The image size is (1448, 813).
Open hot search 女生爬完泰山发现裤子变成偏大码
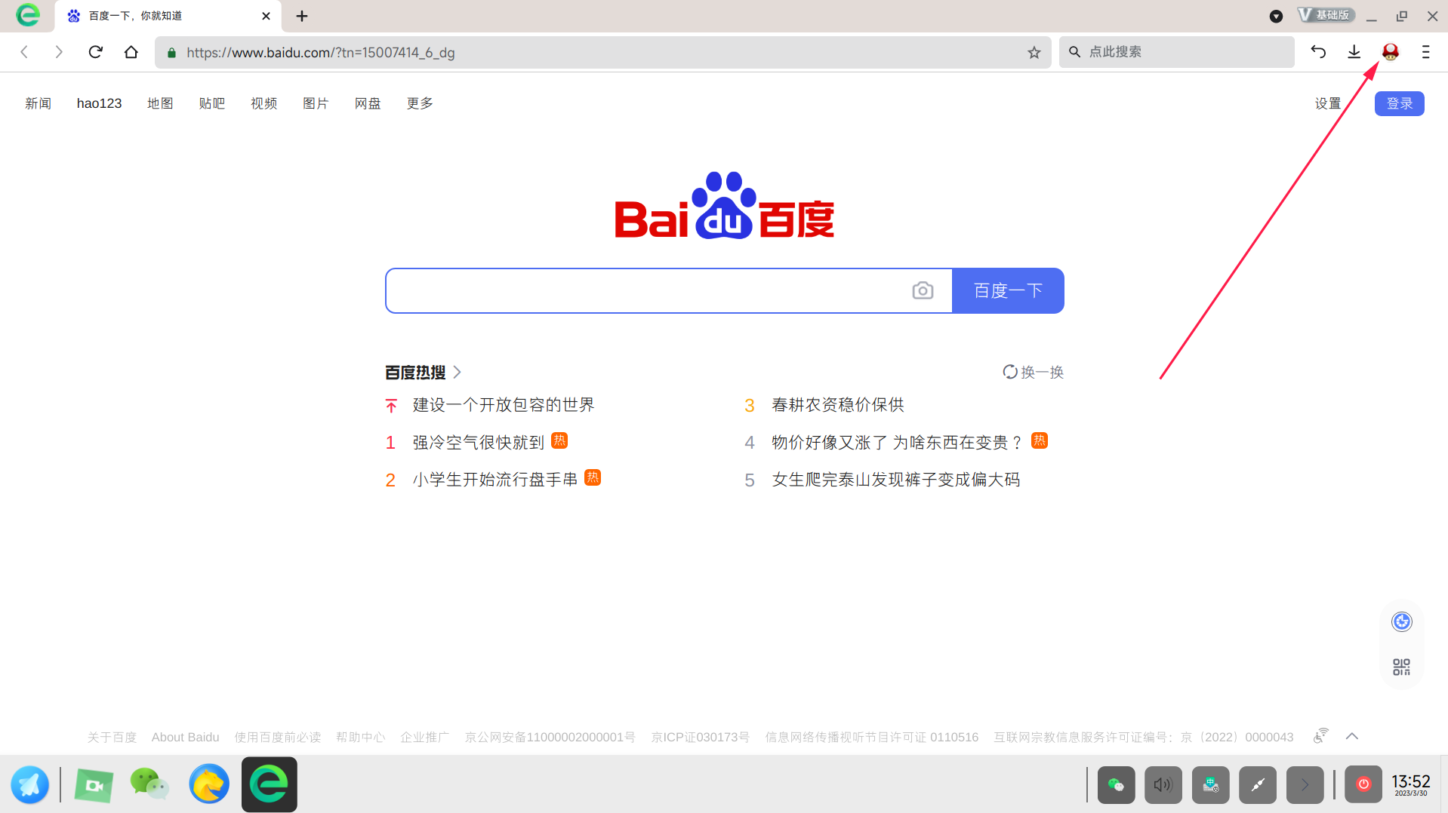coord(896,479)
